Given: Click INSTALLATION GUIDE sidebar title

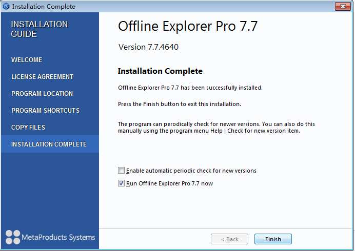Looking at the screenshot, I should click(40, 29).
